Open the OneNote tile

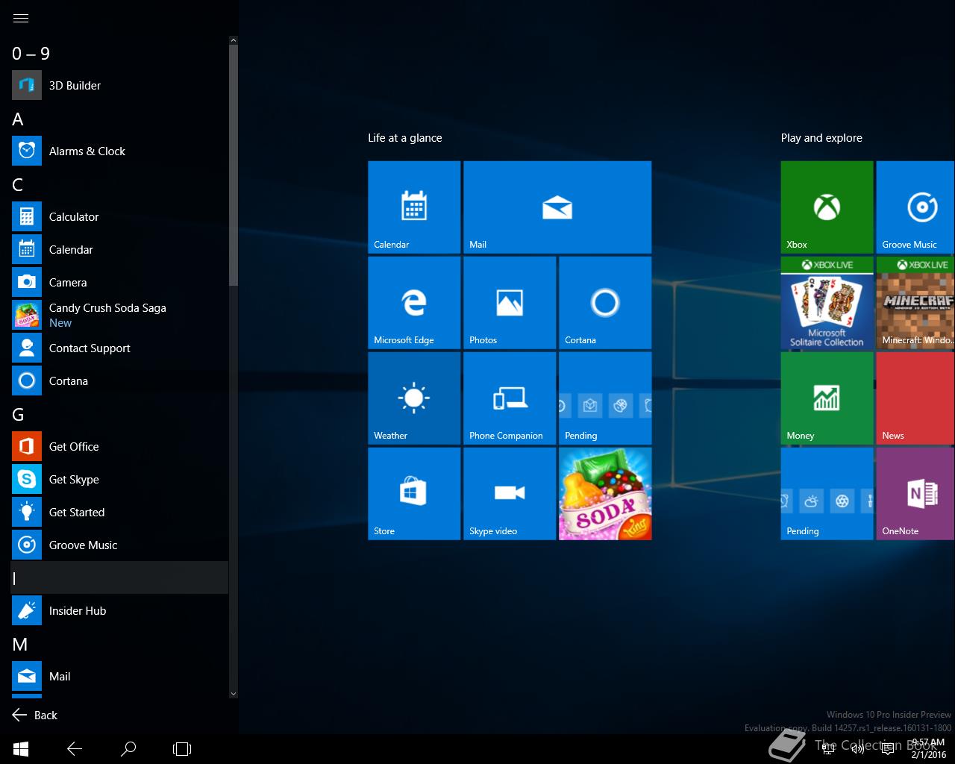(915, 494)
